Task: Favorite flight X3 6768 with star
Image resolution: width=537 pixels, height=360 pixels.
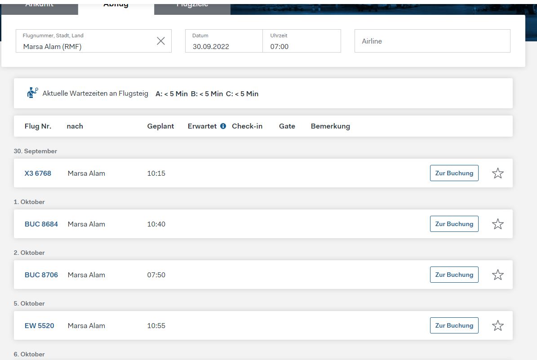Action: pyautogui.click(x=497, y=173)
